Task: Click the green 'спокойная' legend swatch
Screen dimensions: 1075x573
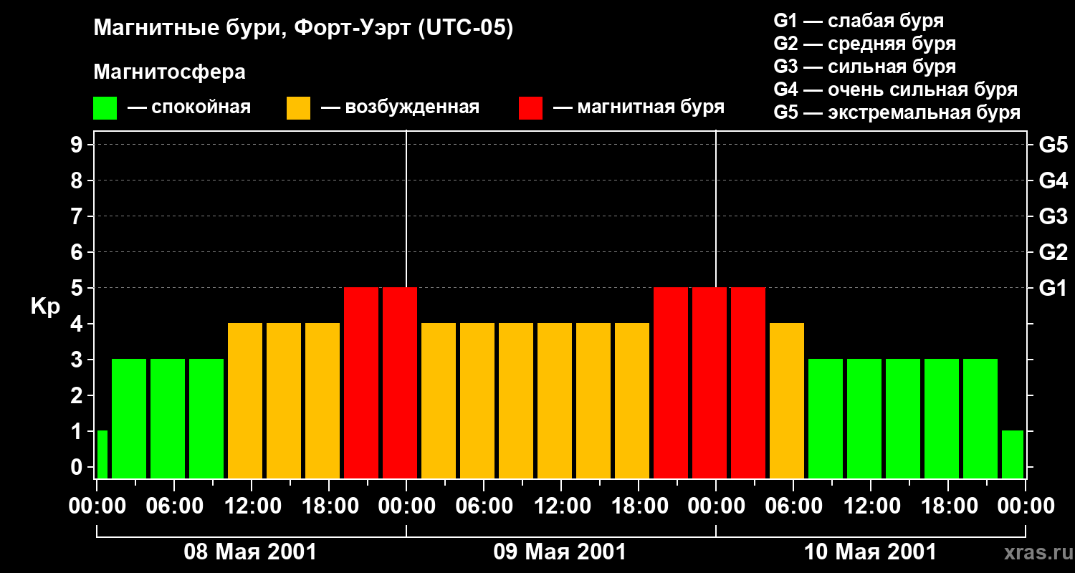Action: tap(105, 108)
